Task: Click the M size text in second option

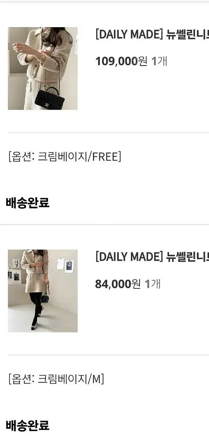Action: [x=96, y=378]
